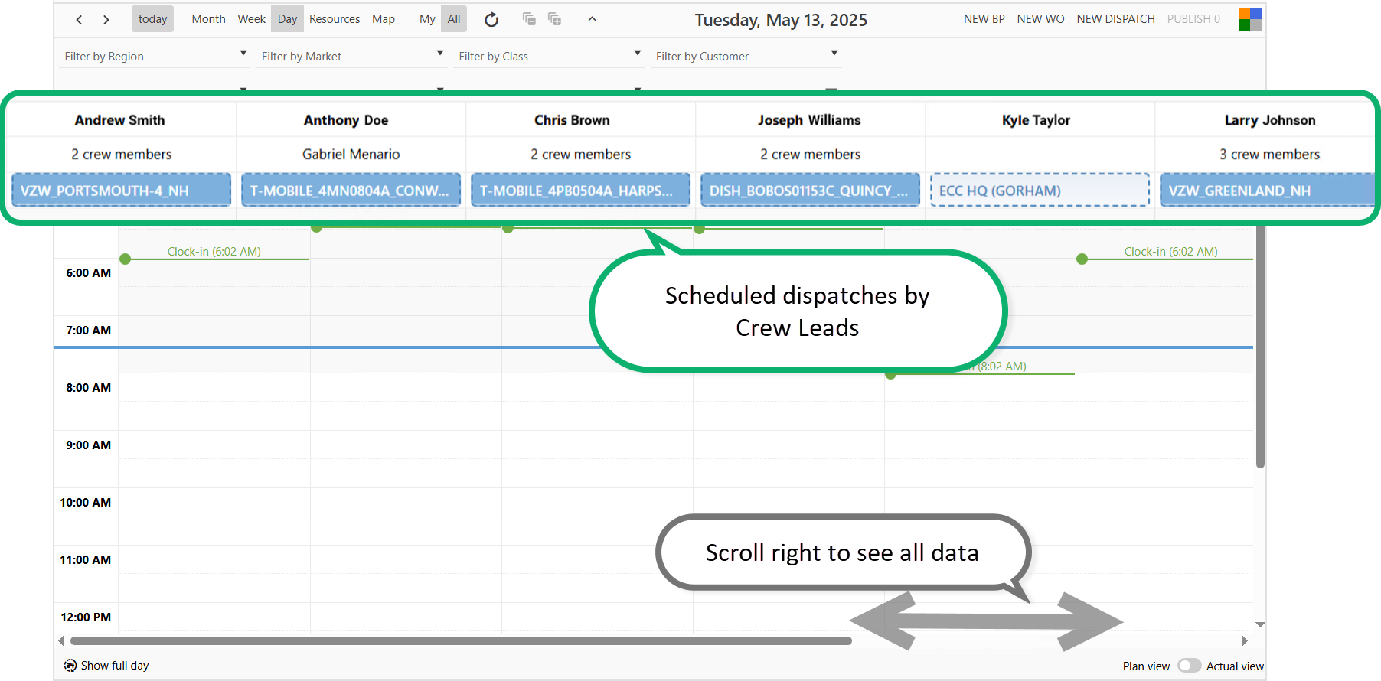
Task: Open VZW_GREENLAND_NH dispatch
Action: point(1267,191)
